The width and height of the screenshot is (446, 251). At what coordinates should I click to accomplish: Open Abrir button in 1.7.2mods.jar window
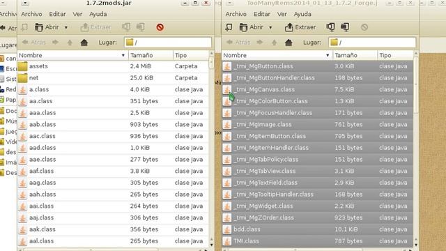(x=47, y=27)
